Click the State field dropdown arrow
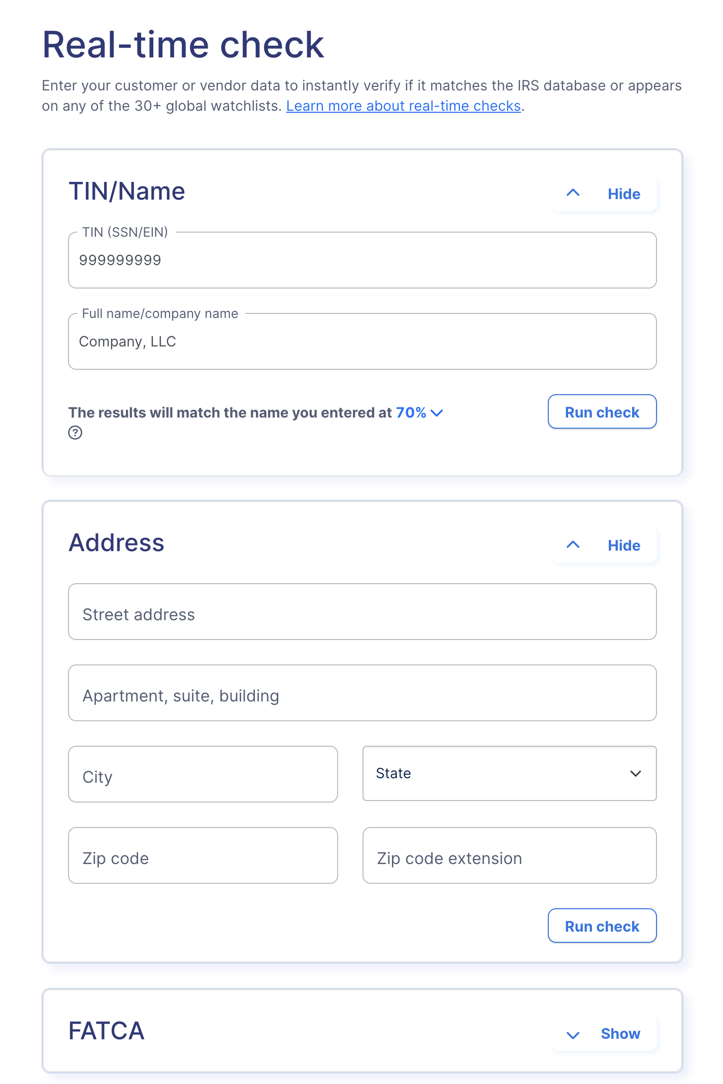 (635, 774)
